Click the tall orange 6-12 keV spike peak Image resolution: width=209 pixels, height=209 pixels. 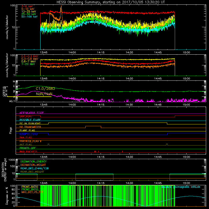[x=61, y=6]
